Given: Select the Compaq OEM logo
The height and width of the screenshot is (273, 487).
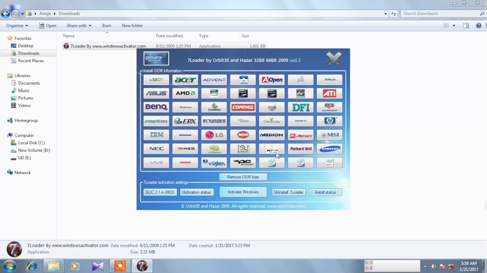Looking at the screenshot, I should pos(243,107).
